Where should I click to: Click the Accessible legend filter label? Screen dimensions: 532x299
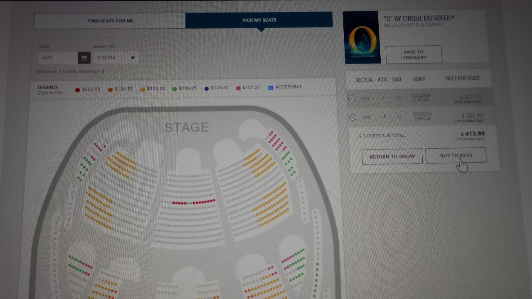click(x=288, y=87)
